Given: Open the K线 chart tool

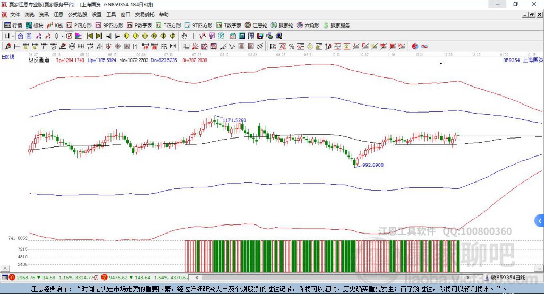Looking at the screenshot, I should point(55,25).
